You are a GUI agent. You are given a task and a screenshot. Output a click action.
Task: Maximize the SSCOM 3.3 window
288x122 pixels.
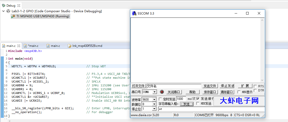247,13
